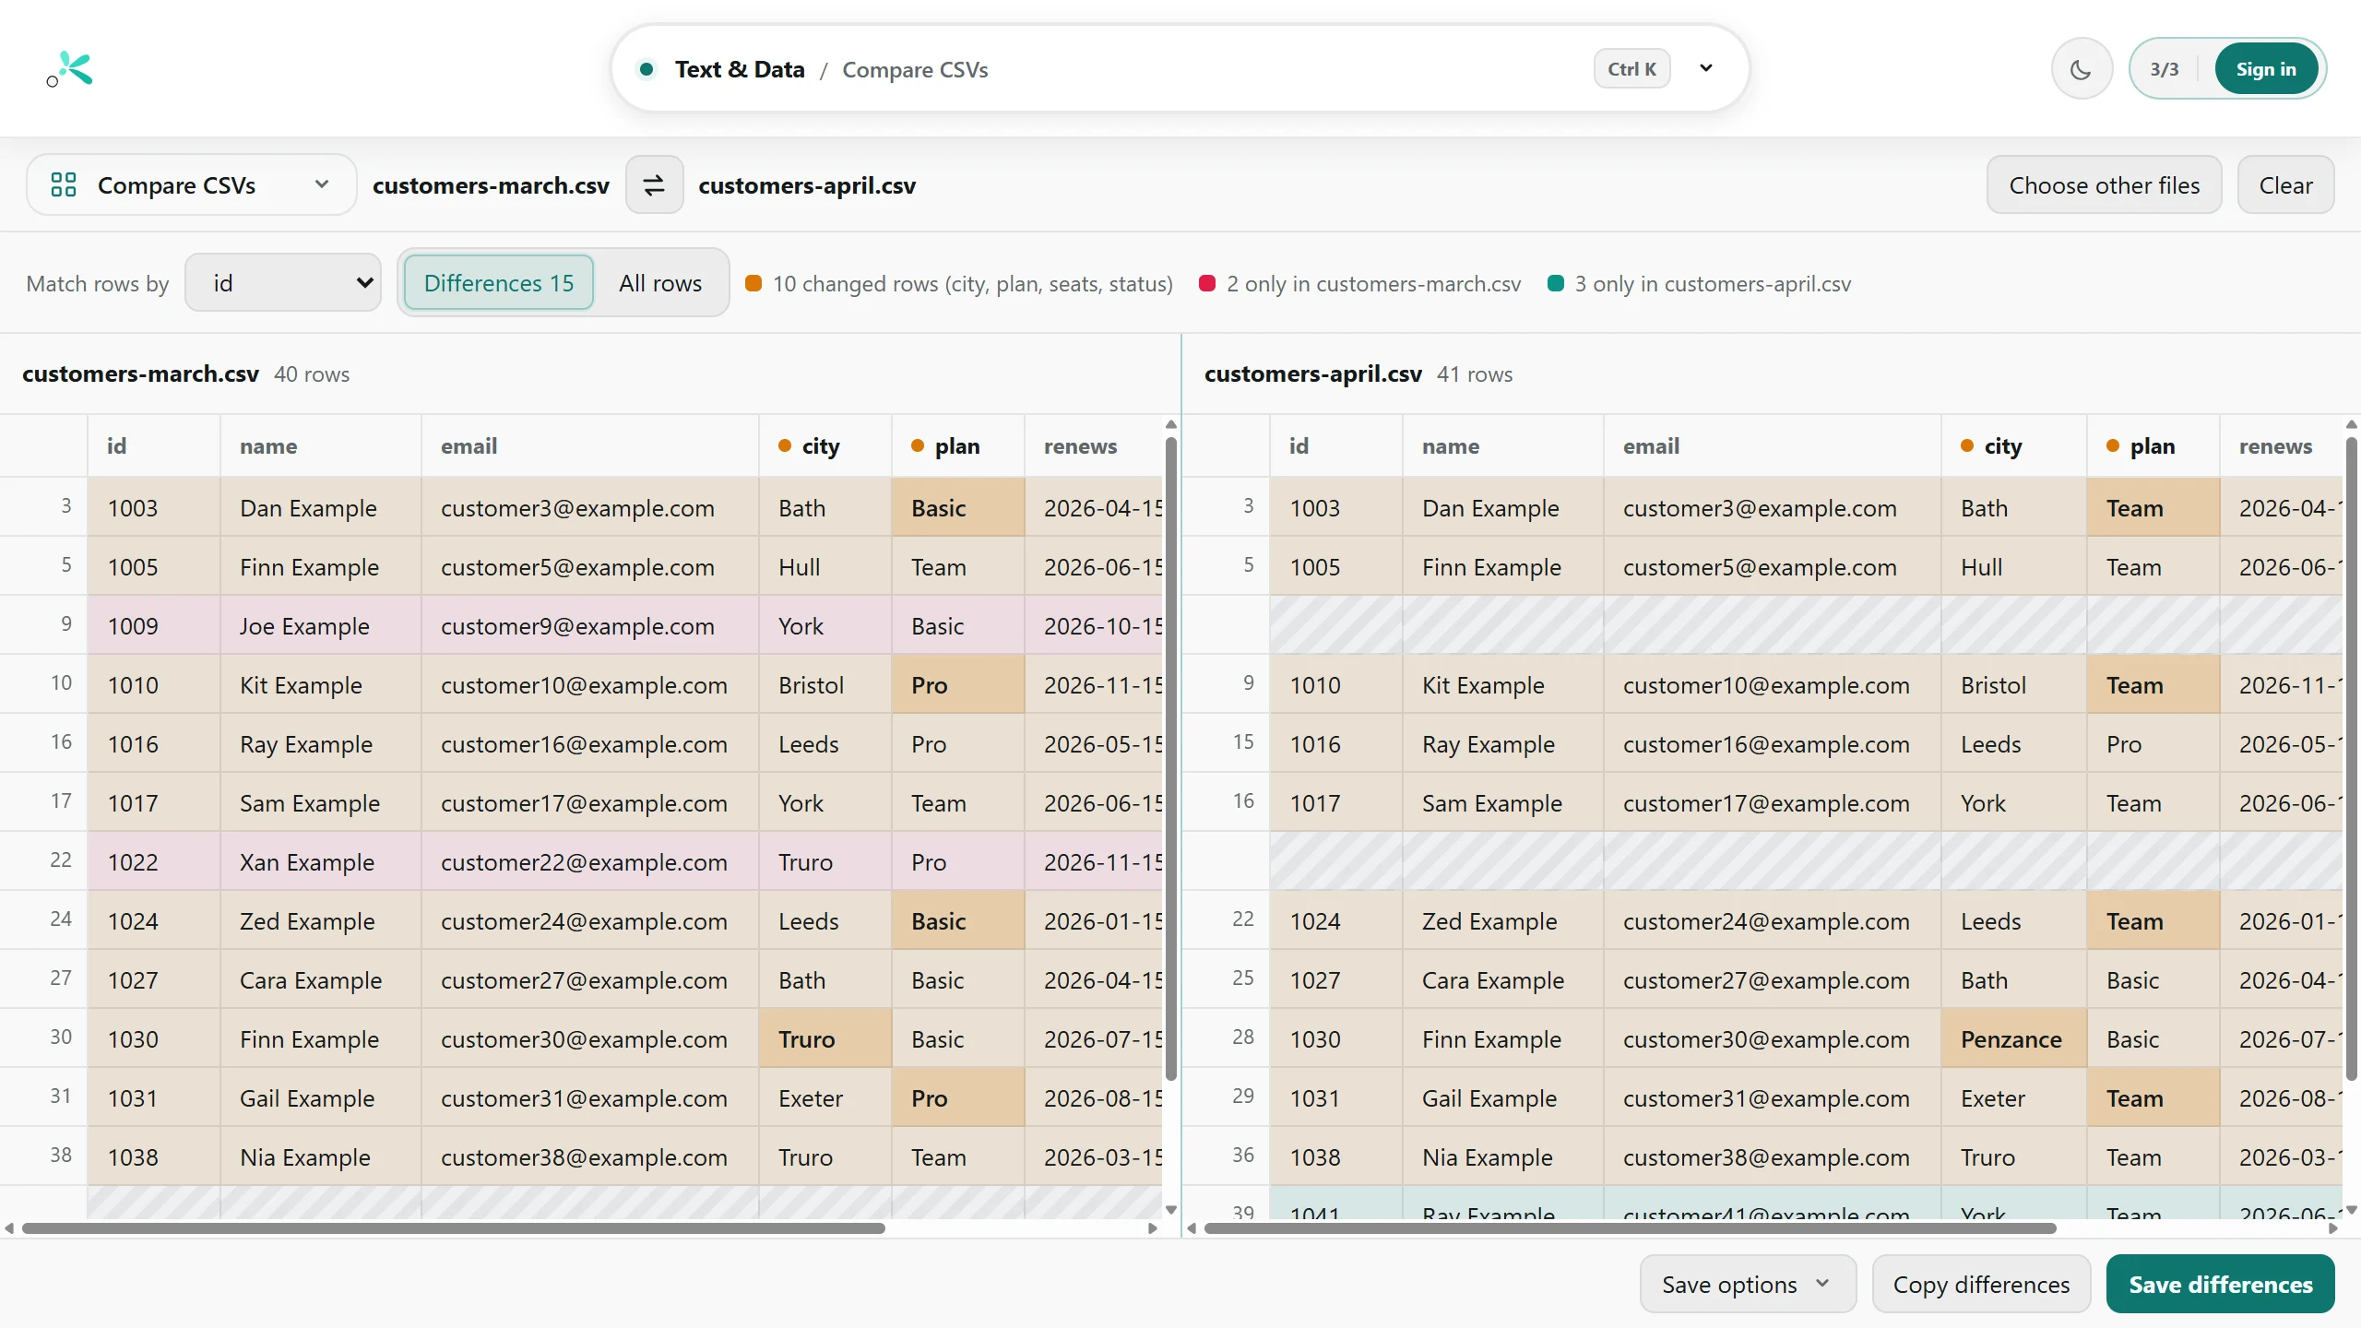Expand the tool search chevron
This screenshot has height=1328, width=2361.
[x=1706, y=68]
